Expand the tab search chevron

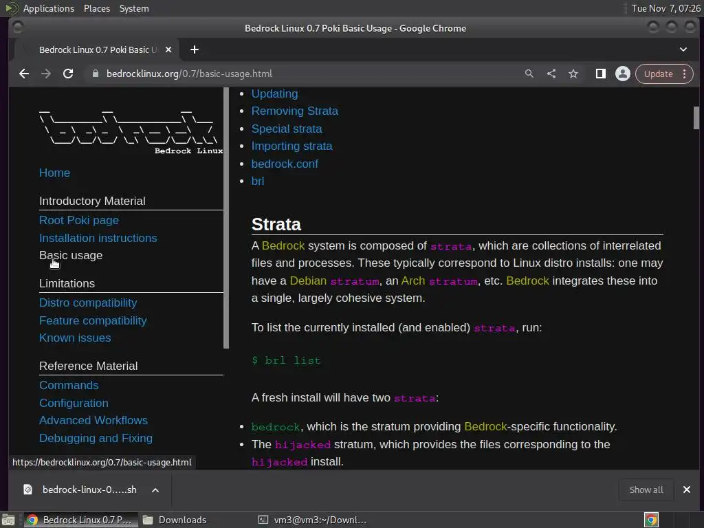point(683,49)
